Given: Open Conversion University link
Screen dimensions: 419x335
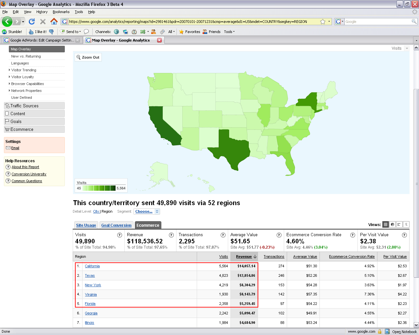Looking at the screenshot, I should coord(29,174).
